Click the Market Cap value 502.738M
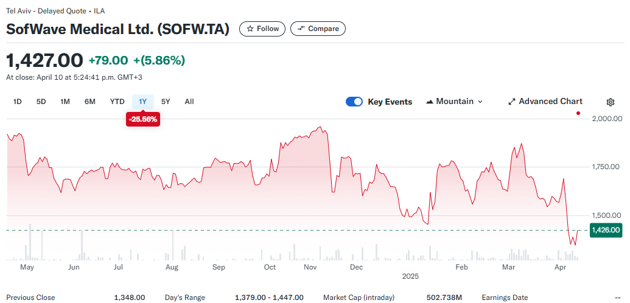Image resolution: width=630 pixels, height=303 pixels. 444,298
